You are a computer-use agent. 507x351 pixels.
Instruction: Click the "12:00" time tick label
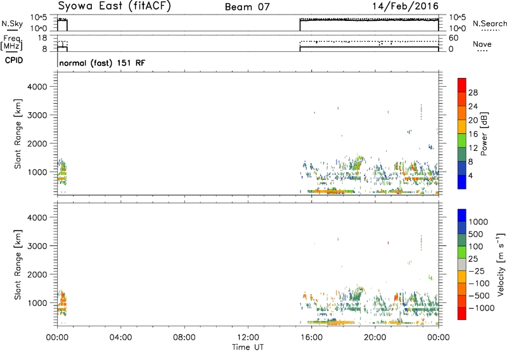(x=248, y=338)
